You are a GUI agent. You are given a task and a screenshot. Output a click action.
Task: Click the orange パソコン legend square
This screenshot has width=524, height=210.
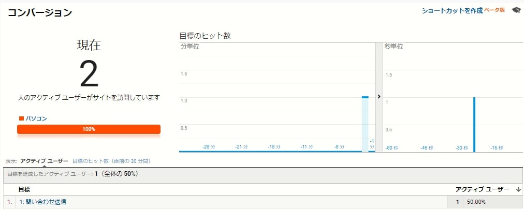pyautogui.click(x=21, y=118)
